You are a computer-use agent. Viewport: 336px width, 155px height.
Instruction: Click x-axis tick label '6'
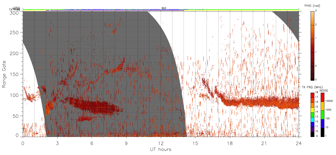point(92,143)
